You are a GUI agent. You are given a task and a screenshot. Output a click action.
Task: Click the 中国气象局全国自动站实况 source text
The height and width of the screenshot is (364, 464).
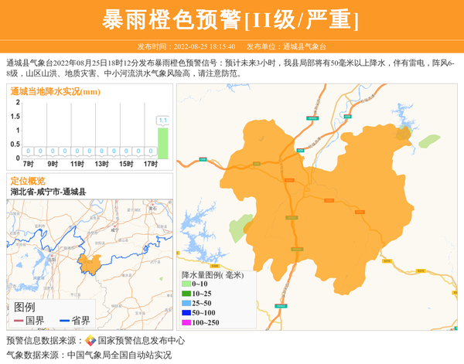point(119,355)
